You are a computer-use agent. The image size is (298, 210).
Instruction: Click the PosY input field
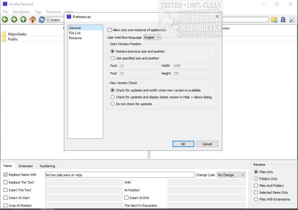tap(139, 73)
